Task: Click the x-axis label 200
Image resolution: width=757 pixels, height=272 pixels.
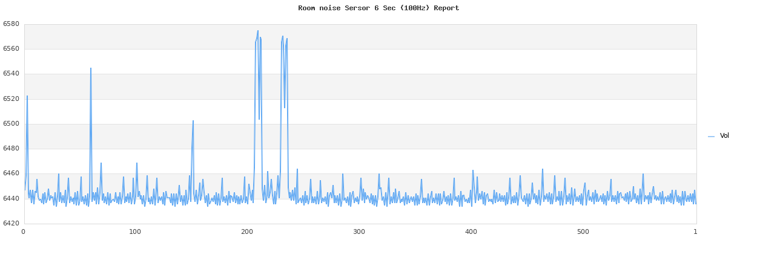Action: pyautogui.click(x=247, y=232)
